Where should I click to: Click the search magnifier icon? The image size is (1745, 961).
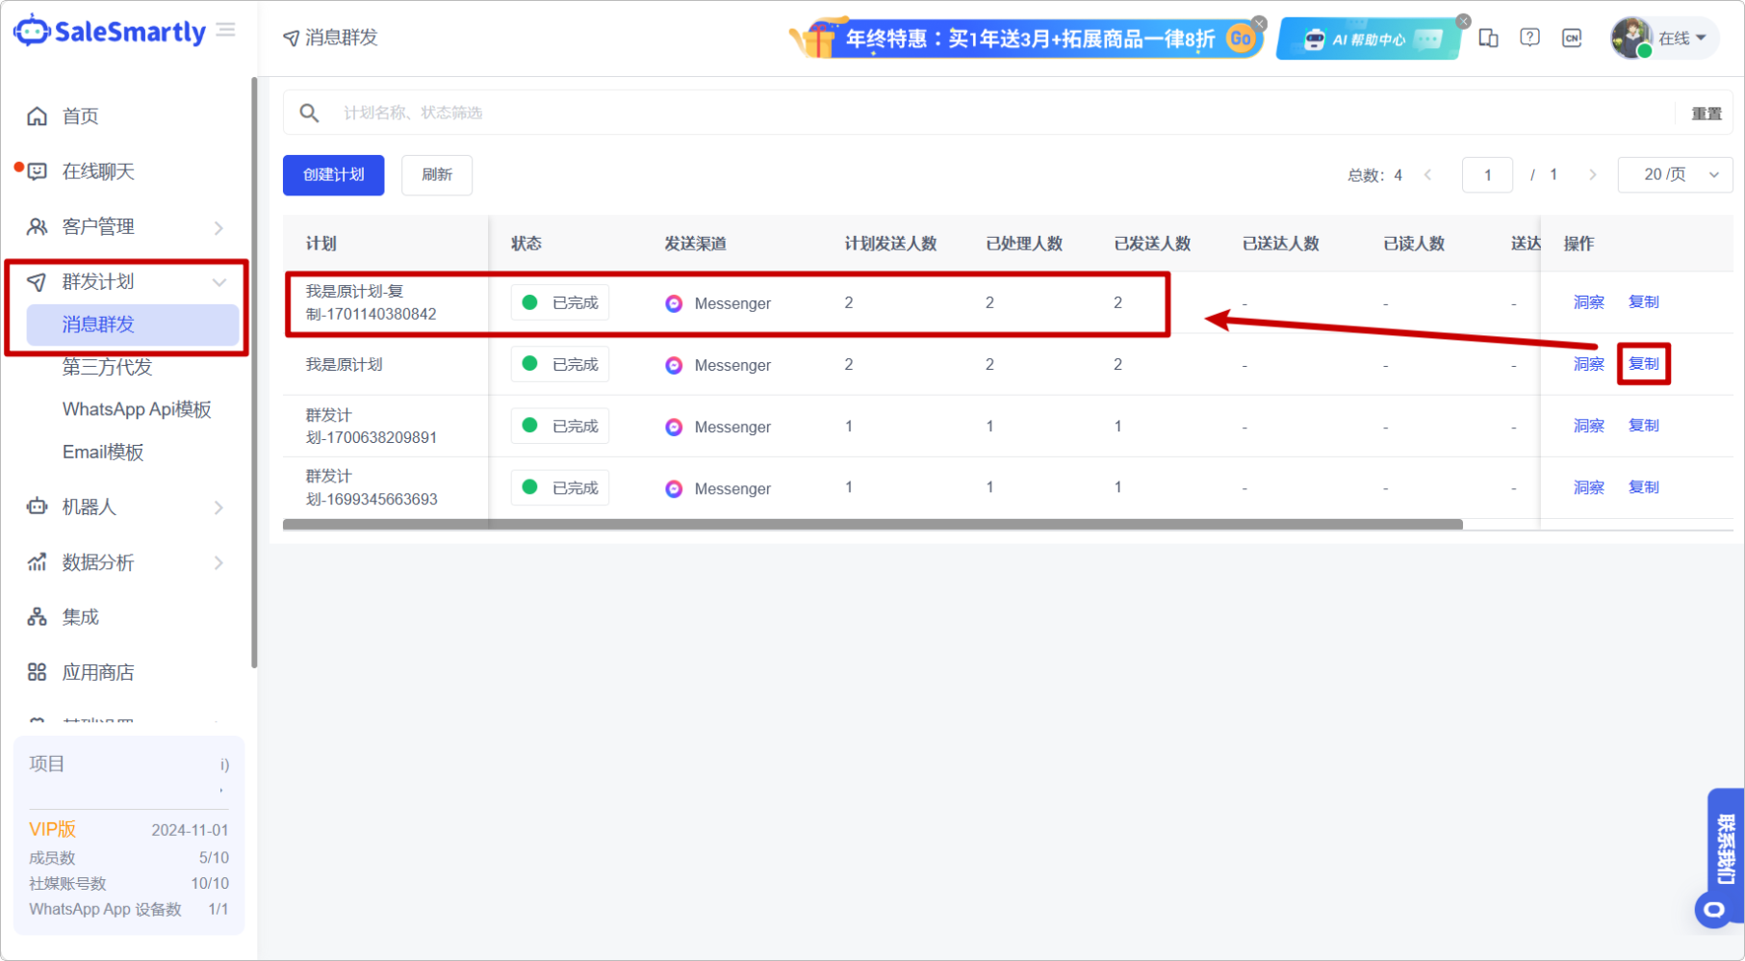pos(309,113)
